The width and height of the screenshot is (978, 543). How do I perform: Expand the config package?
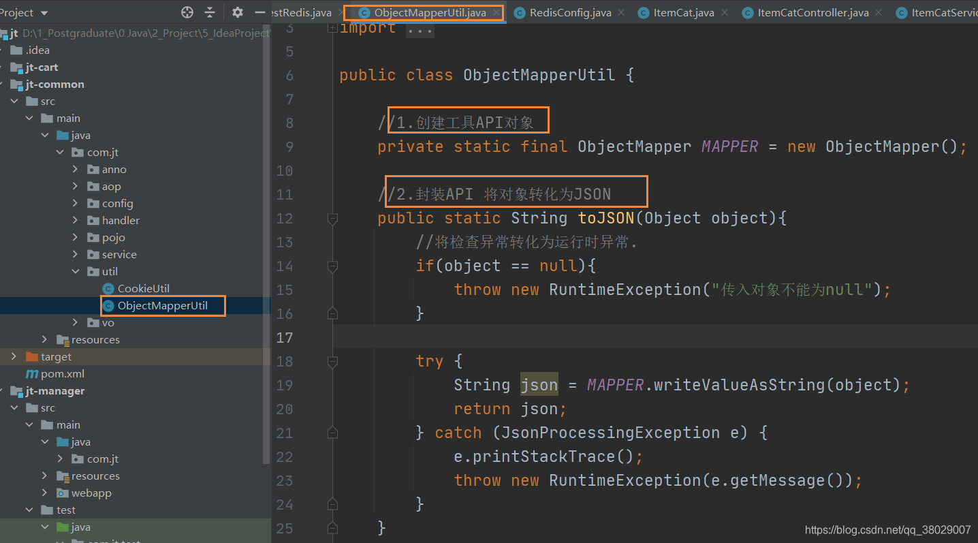tap(75, 203)
